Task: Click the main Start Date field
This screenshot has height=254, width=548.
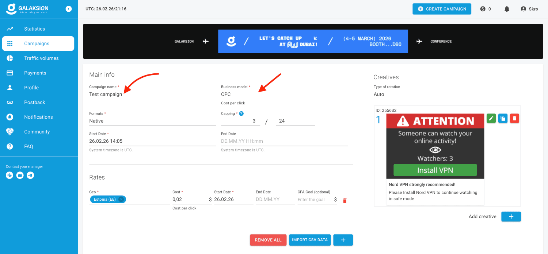Action: [x=152, y=141]
